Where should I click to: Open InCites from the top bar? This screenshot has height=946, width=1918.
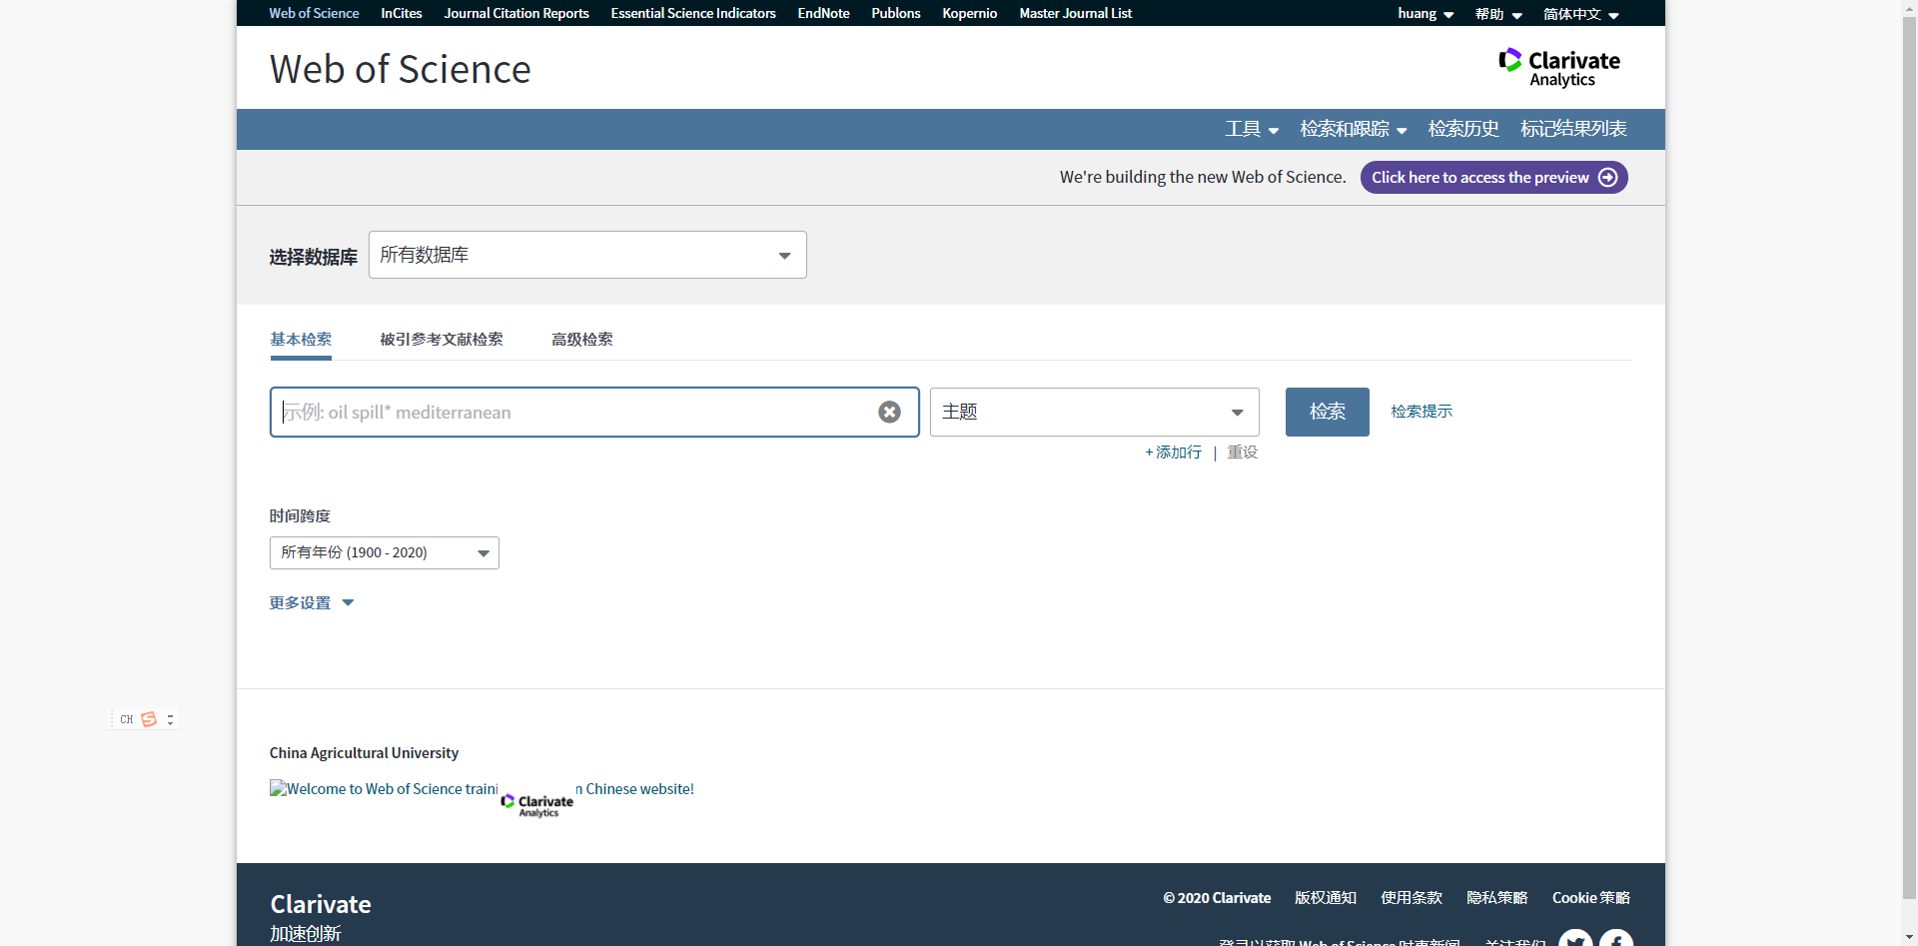pyautogui.click(x=402, y=13)
